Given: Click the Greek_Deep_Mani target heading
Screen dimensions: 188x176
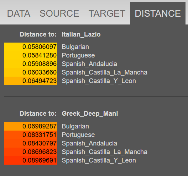Looking at the screenshot, I should pyautogui.click(x=90, y=114).
